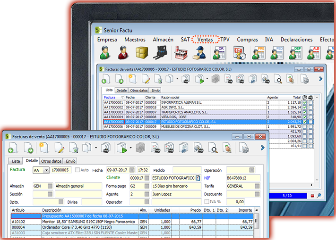Click the forklift warehouse icon
Viewport: 336px width, 240px height.
(x=160, y=52)
